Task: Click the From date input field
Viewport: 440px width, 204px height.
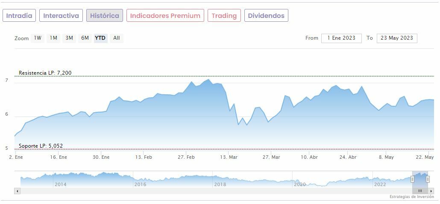Action: click(x=341, y=38)
